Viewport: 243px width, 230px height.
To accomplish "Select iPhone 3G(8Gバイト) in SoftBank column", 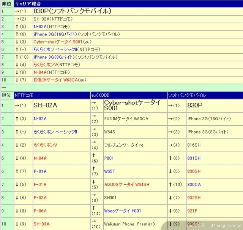I will coord(208,132).
